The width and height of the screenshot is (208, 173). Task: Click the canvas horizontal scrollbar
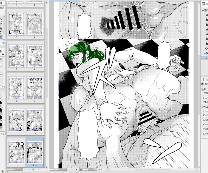tap(153, 170)
